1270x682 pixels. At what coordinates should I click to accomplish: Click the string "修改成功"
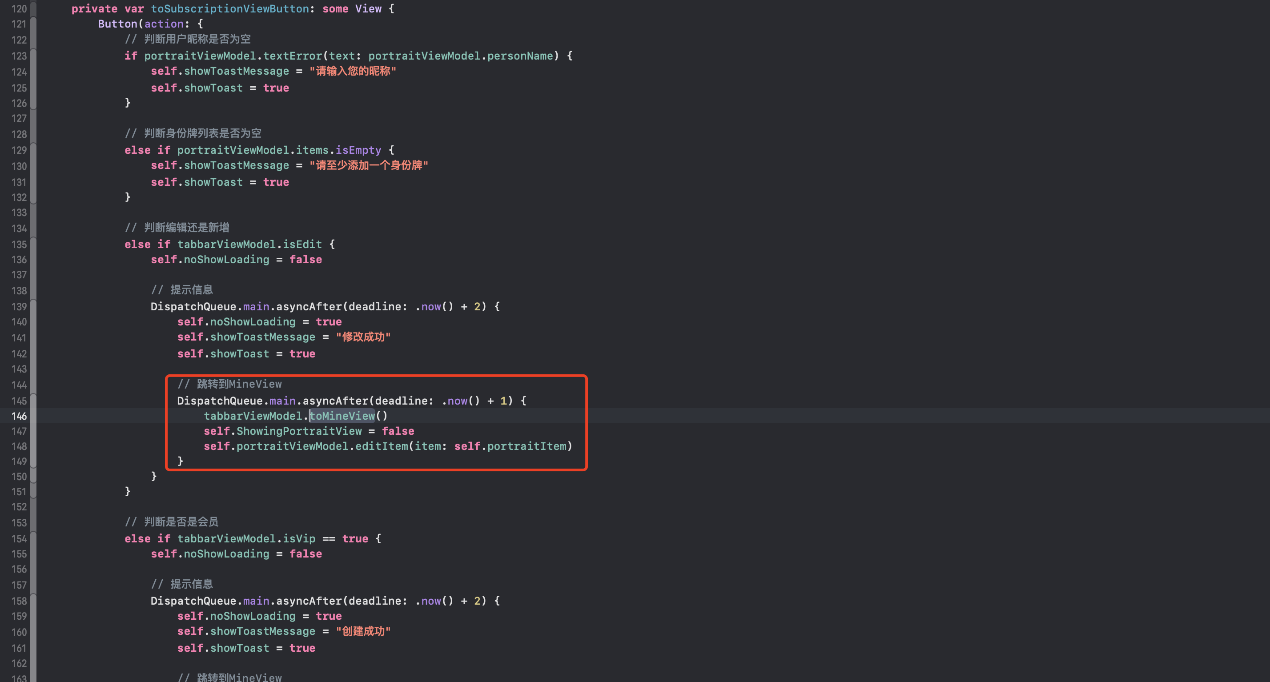pos(363,337)
